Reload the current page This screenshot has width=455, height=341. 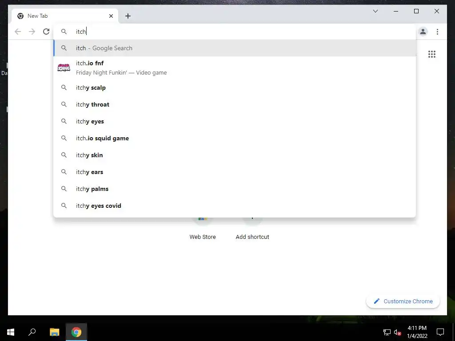pos(46,32)
